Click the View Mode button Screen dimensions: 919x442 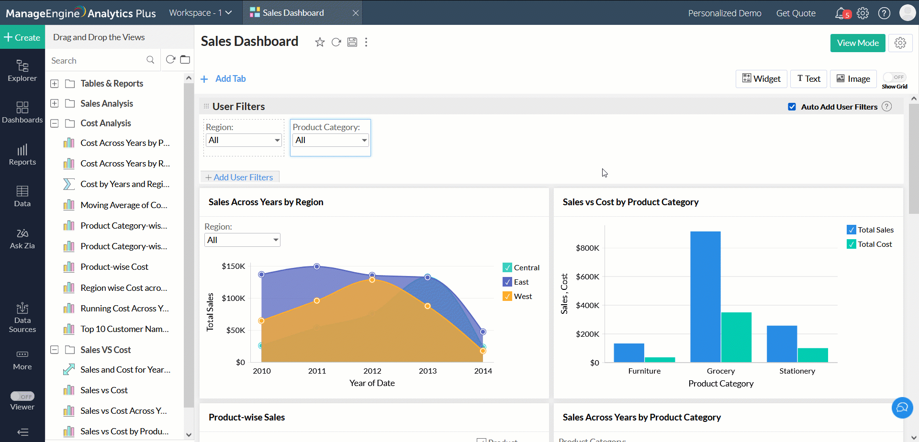[857, 43]
